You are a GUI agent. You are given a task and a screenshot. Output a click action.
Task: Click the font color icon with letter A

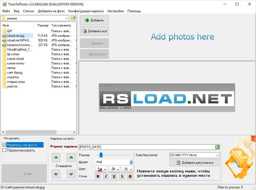(x=100, y=169)
